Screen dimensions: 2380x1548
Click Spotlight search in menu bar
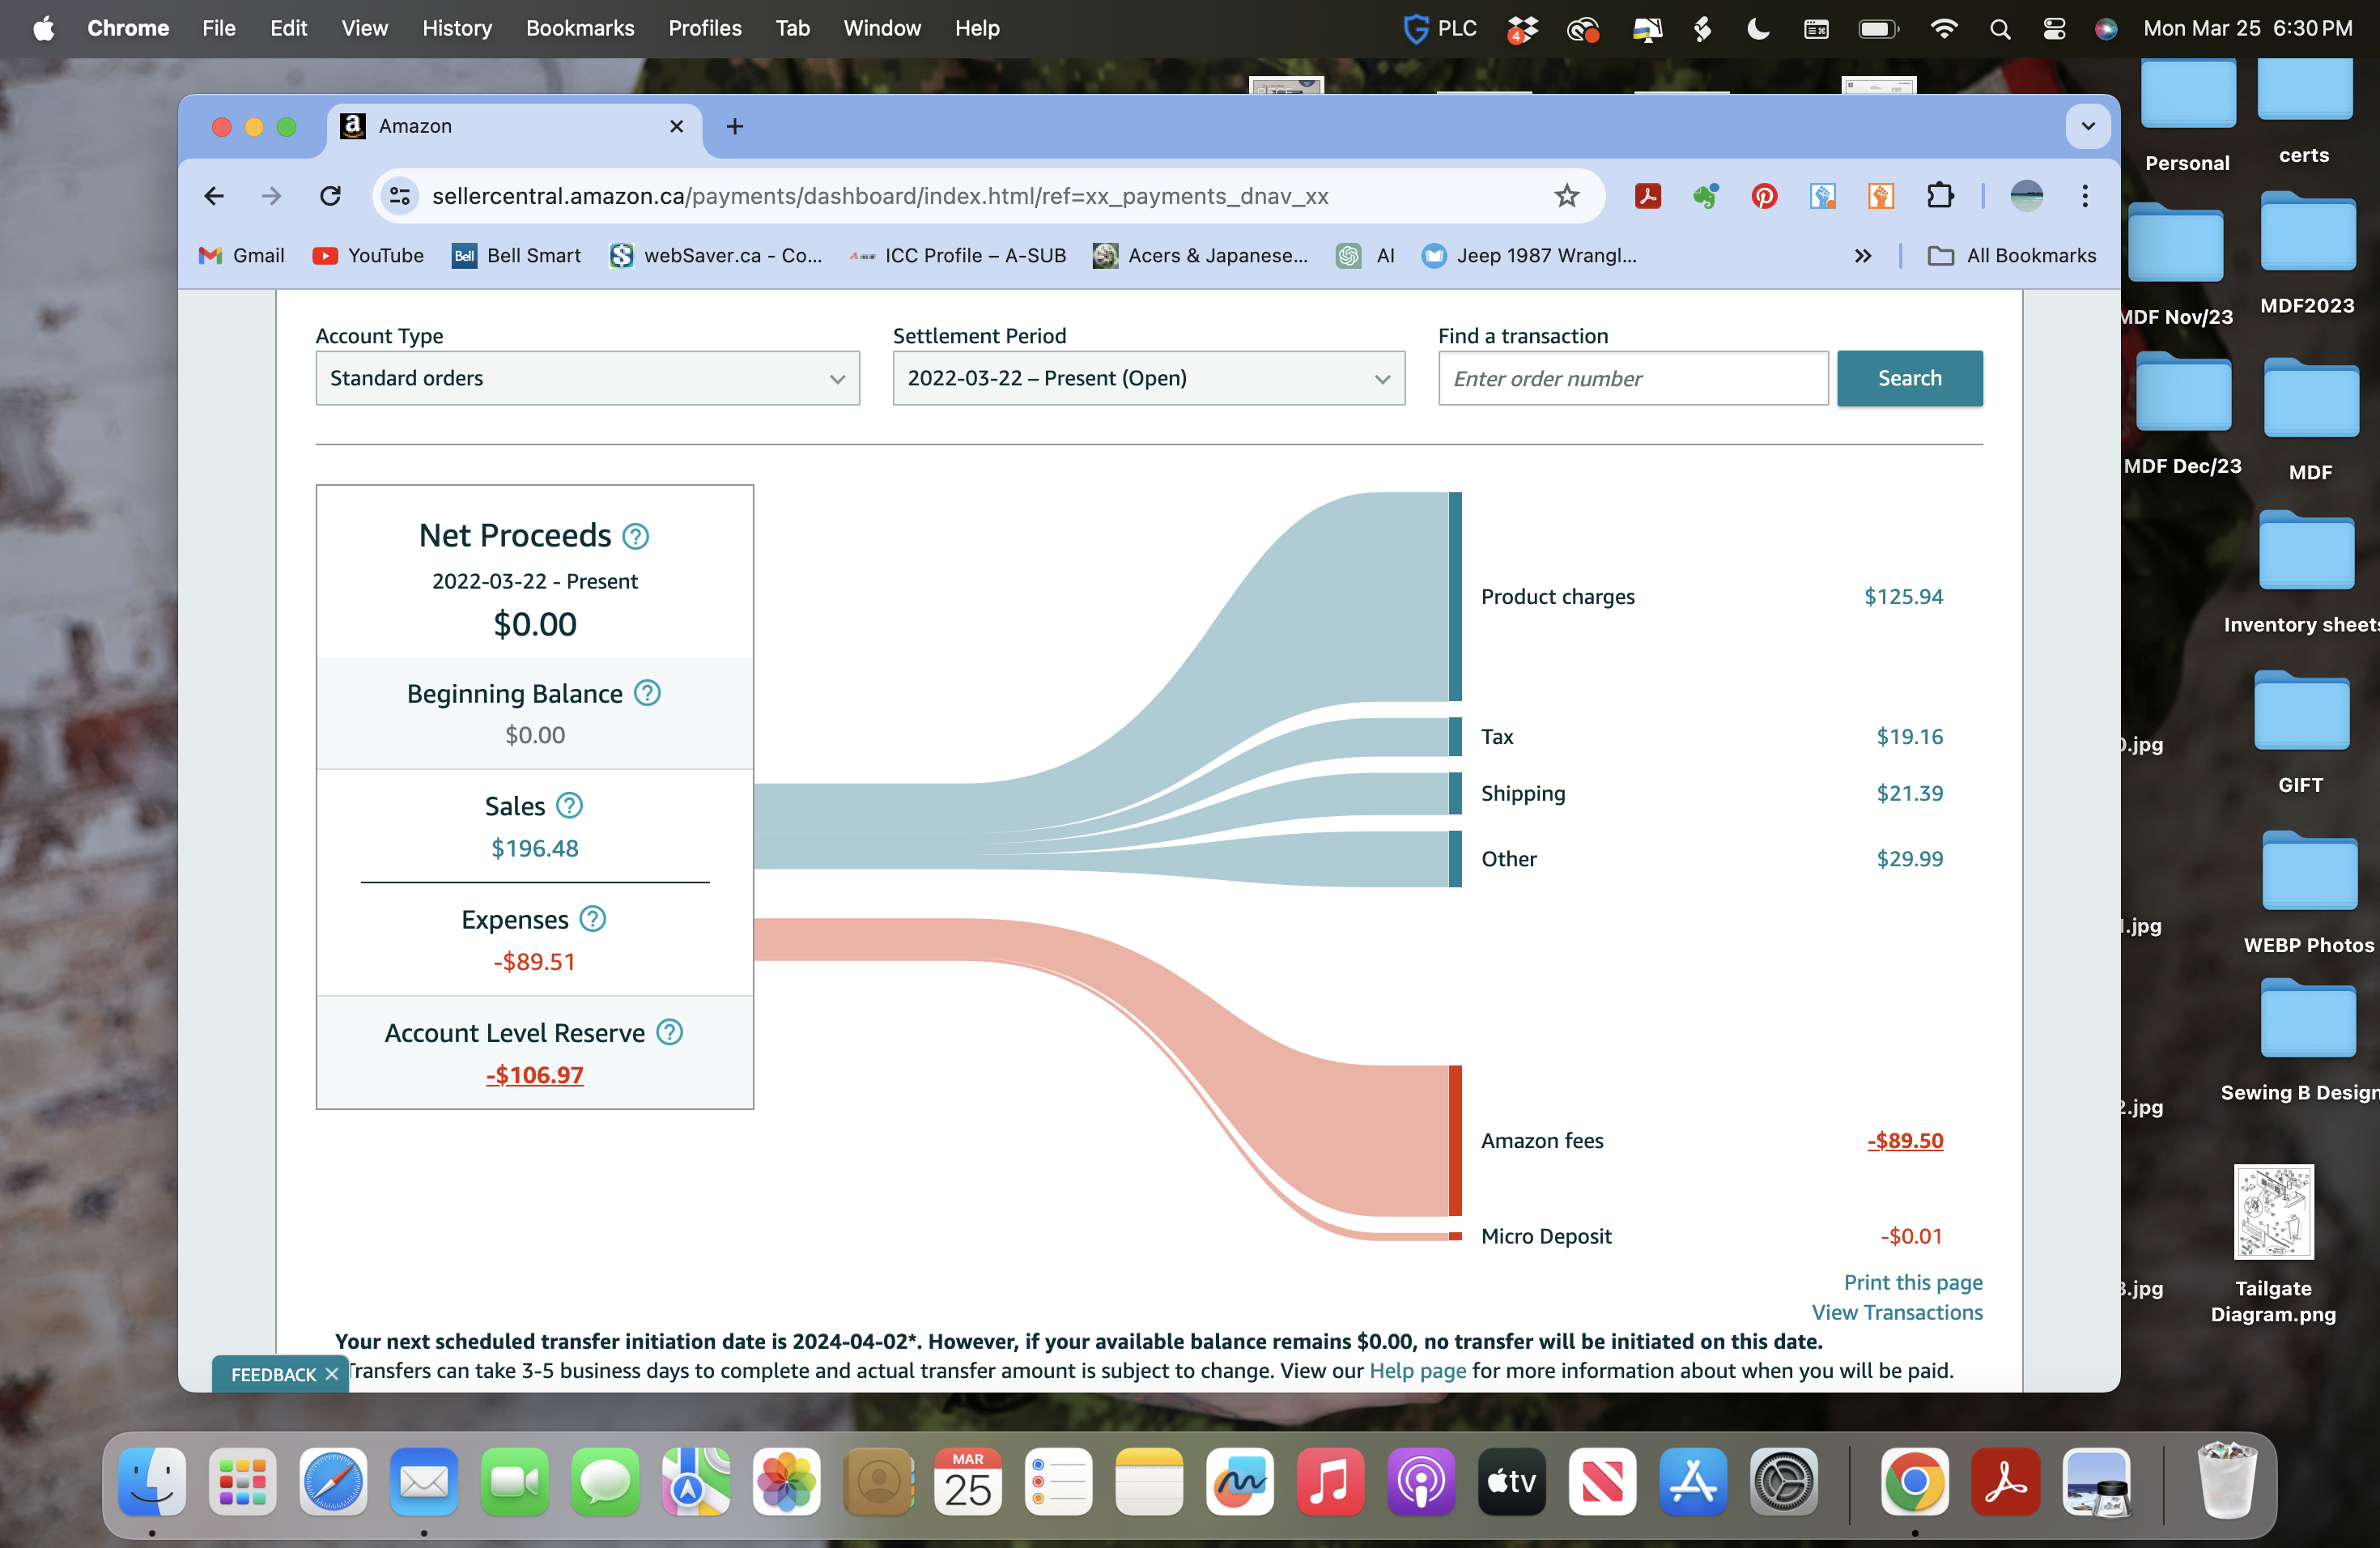point(1999,28)
